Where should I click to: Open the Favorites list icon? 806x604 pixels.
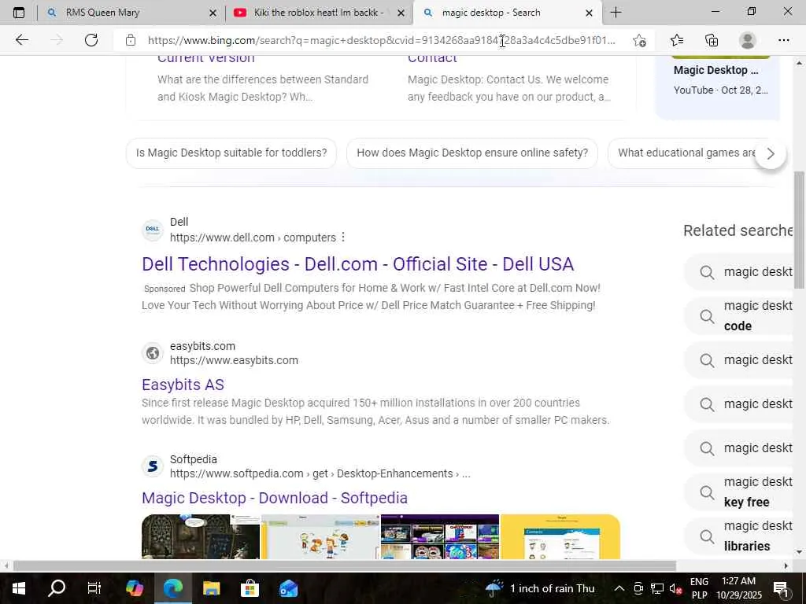click(x=677, y=40)
